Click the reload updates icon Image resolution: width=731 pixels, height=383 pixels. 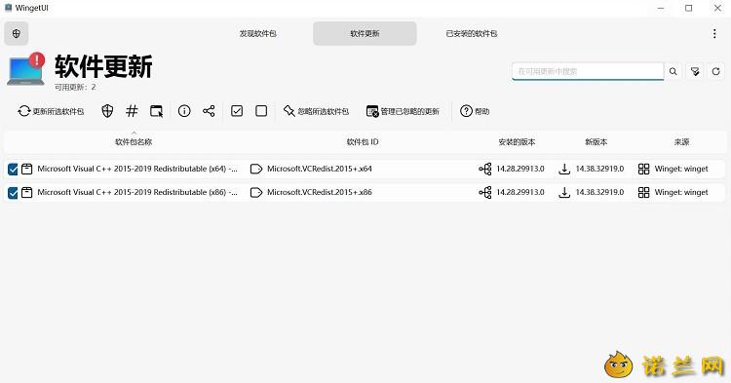[x=715, y=71]
